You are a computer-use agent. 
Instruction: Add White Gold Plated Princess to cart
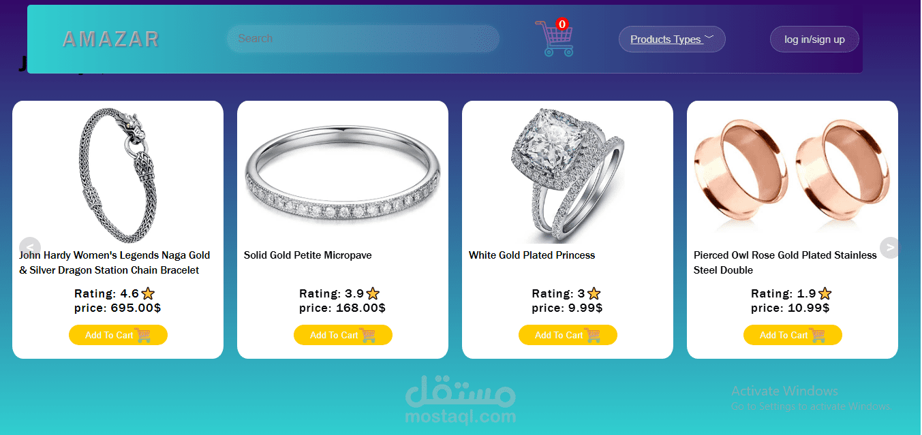click(x=568, y=335)
